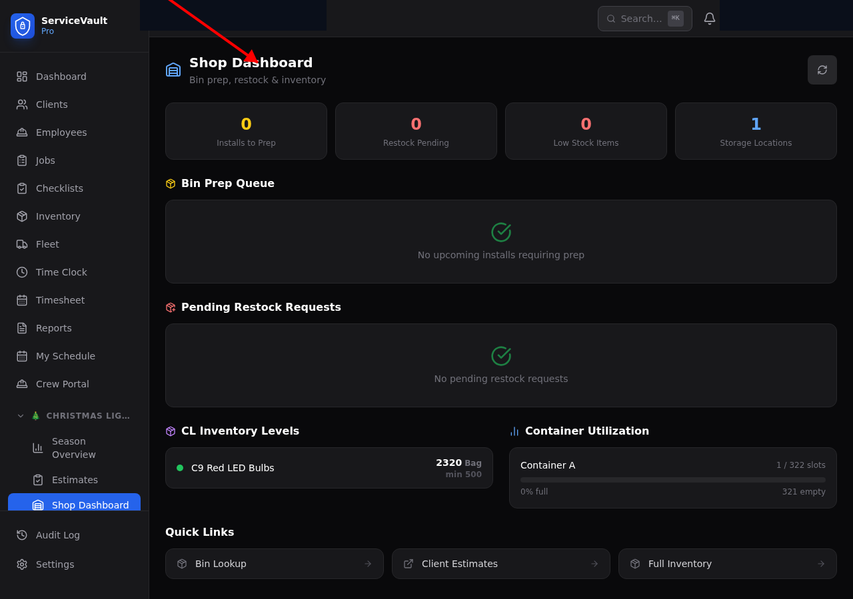This screenshot has width=853, height=599.
Task: Select the Checklists sidebar icon
Action: (x=21, y=188)
